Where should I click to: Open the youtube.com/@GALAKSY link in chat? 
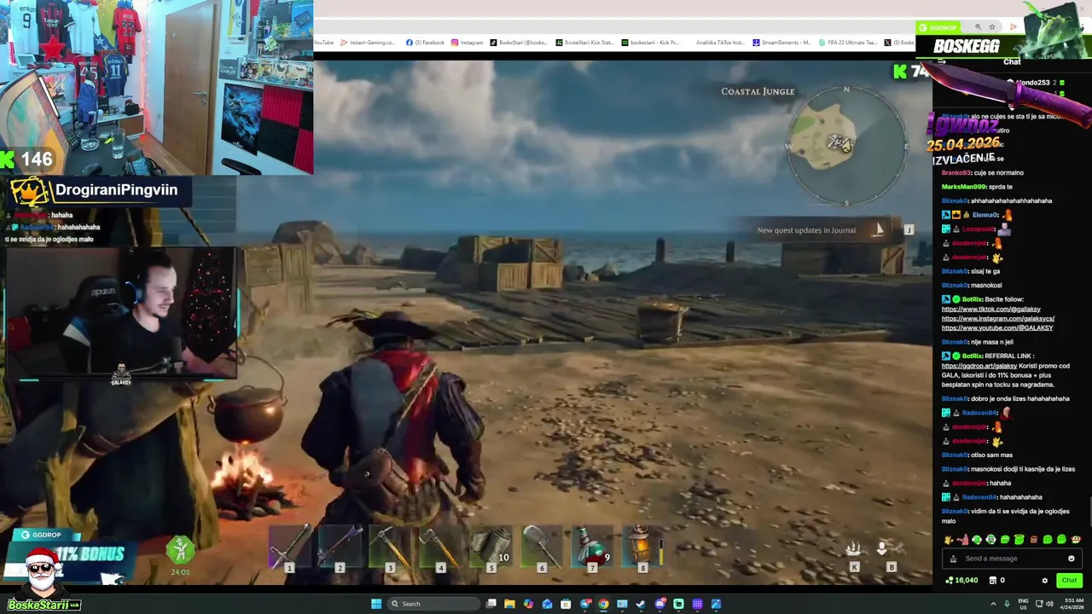997,328
